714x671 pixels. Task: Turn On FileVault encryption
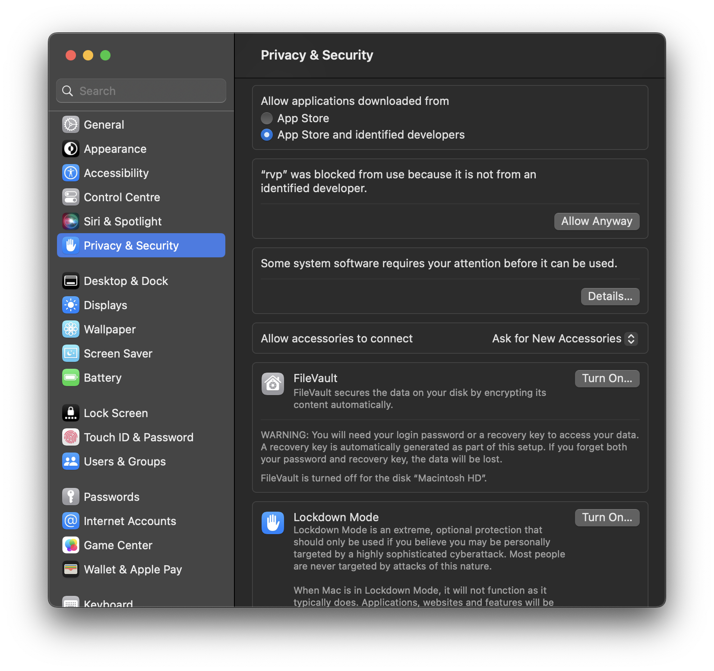607,378
